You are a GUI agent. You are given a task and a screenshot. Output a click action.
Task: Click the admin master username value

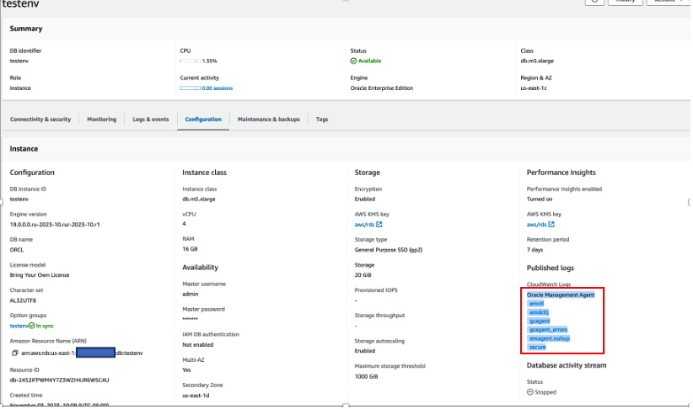coord(190,294)
